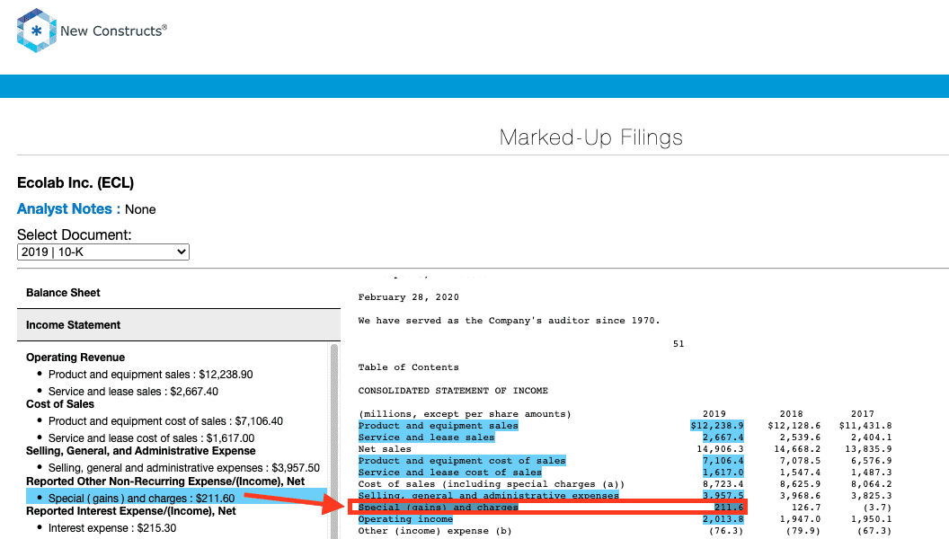
Task: Click 'Operating Revenue' section heading
Action: click(75, 358)
